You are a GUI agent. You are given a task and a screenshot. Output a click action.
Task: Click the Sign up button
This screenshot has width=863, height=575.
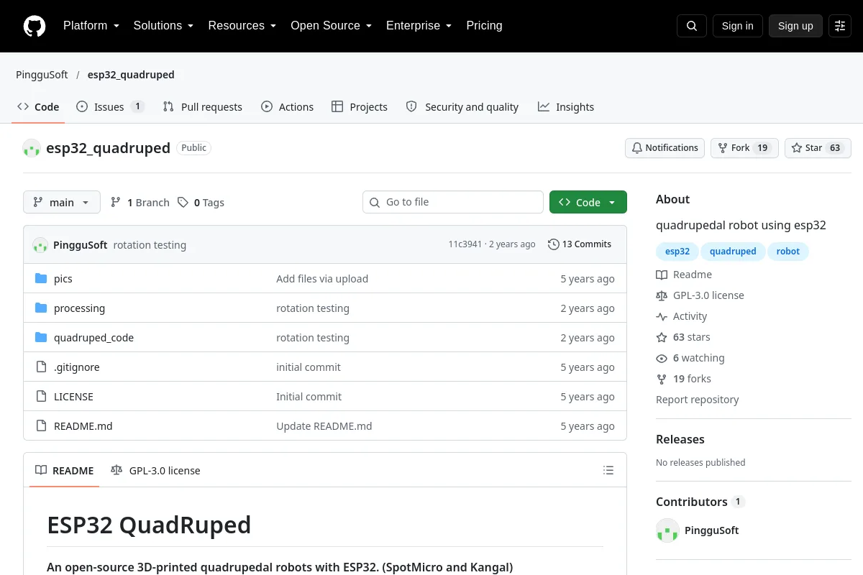click(x=795, y=26)
